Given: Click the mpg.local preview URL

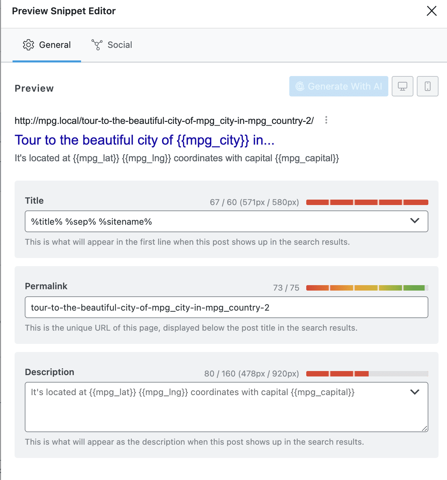Looking at the screenshot, I should (x=164, y=120).
